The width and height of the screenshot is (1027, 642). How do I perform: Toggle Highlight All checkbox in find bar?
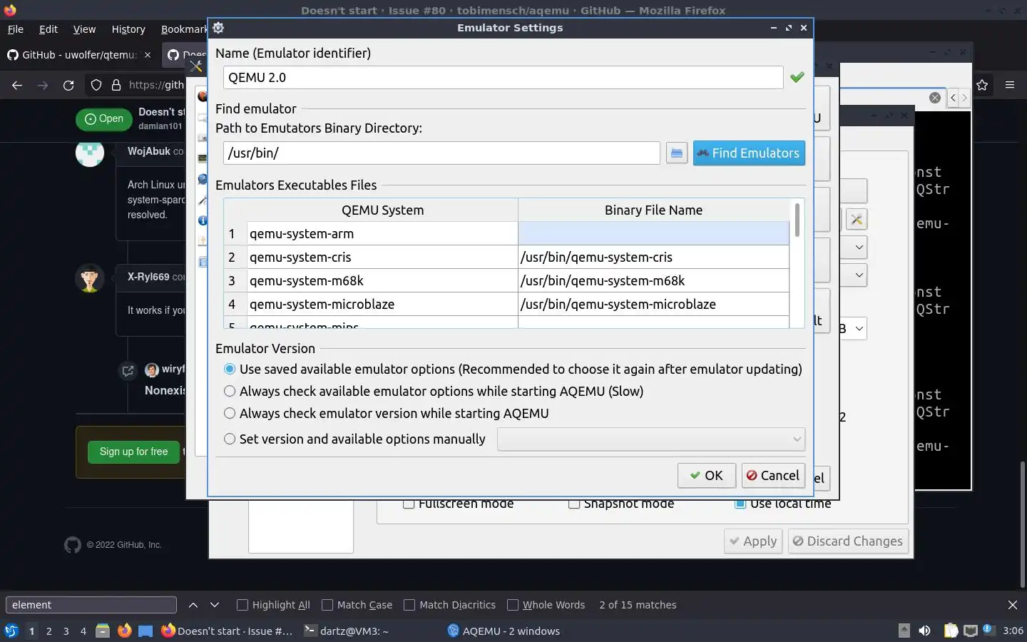coord(242,605)
